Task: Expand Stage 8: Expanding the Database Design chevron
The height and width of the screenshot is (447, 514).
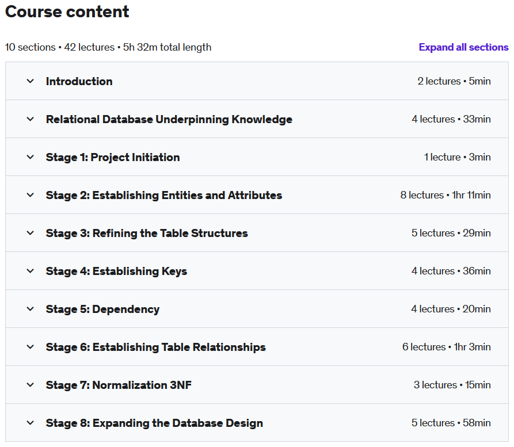Action: pos(30,423)
